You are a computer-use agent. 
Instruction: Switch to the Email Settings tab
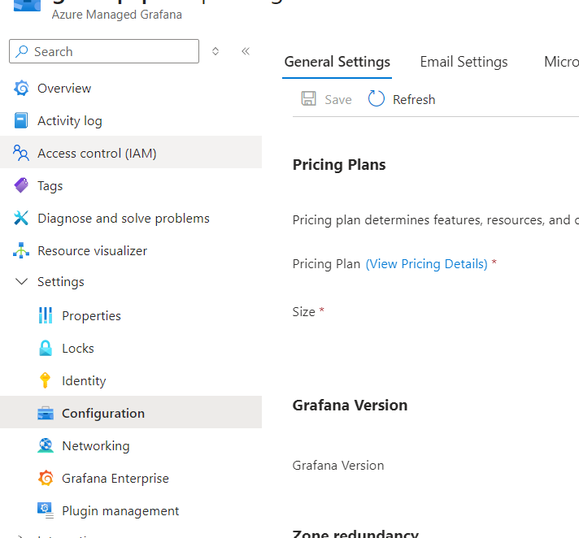coord(464,62)
